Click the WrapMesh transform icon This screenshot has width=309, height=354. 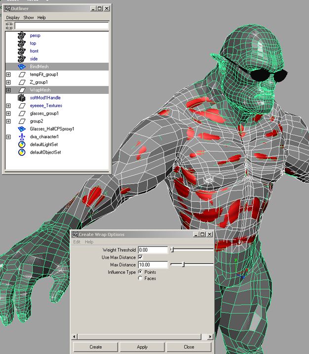[21, 90]
